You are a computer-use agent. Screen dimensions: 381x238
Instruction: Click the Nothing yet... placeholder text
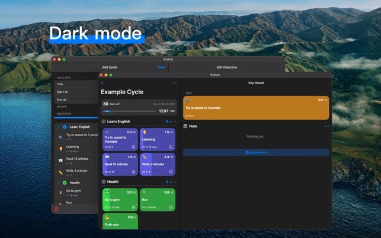click(256, 137)
